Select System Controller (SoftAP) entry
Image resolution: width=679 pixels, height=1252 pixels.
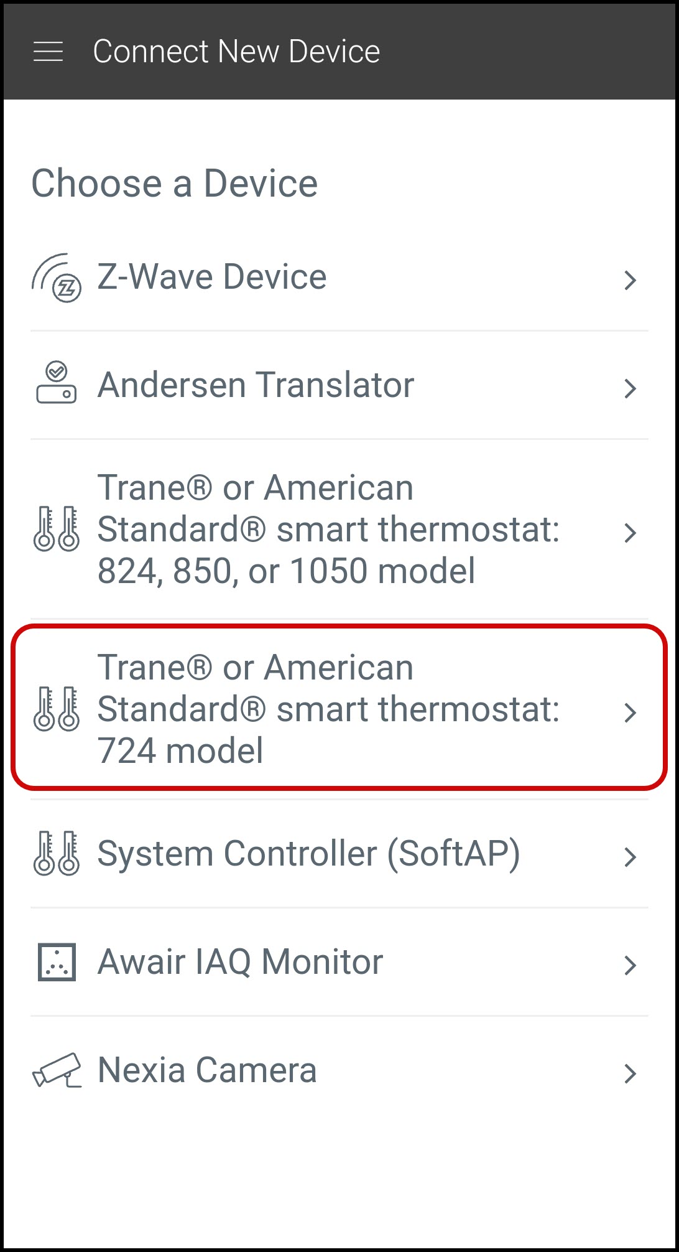tap(308, 853)
